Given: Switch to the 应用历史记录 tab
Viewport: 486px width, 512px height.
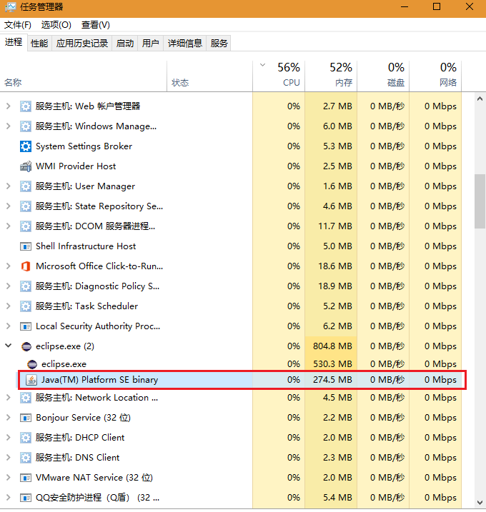Looking at the screenshot, I should coord(82,43).
